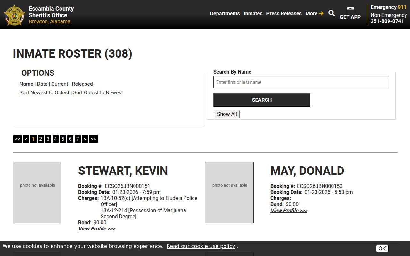View Kevin Stewart's profile
This screenshot has width=410, height=256.
pos(97,228)
